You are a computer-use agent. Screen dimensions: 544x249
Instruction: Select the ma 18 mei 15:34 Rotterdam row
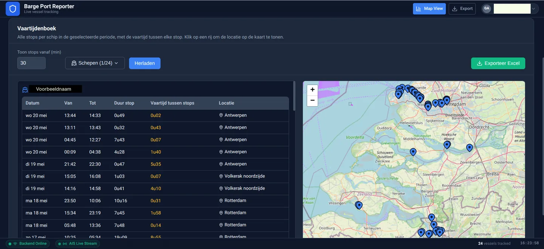[x=155, y=213]
